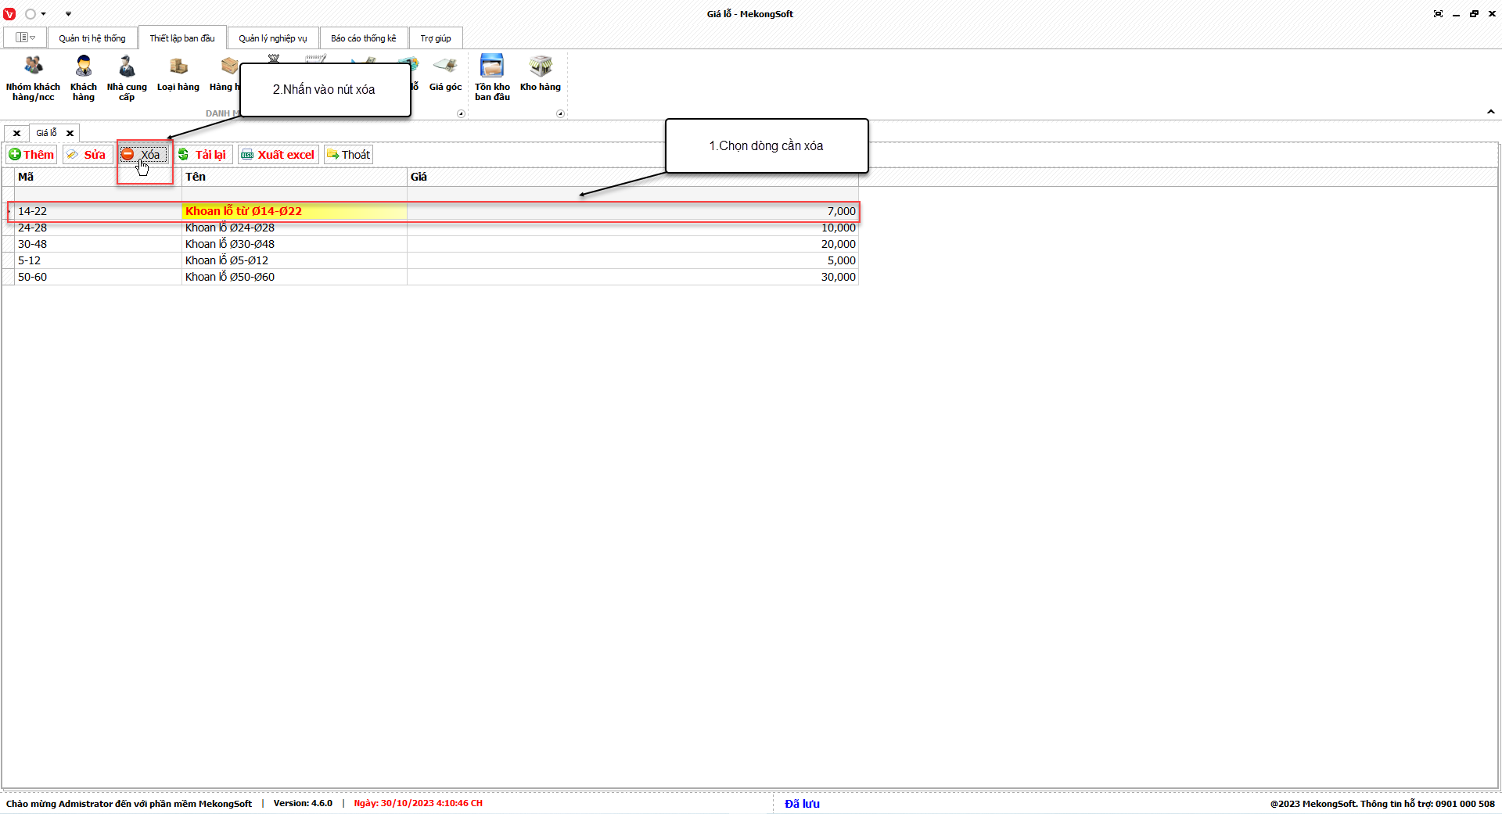Open Nhóm khách hàng/ncc customer group list

click(33, 79)
